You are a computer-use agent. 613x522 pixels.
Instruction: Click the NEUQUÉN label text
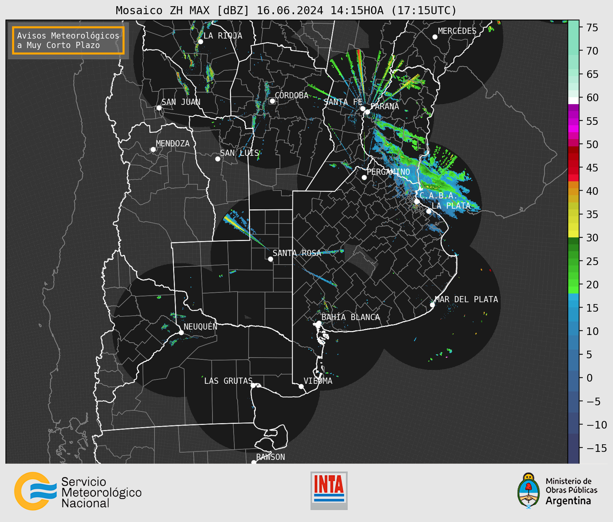201,326
